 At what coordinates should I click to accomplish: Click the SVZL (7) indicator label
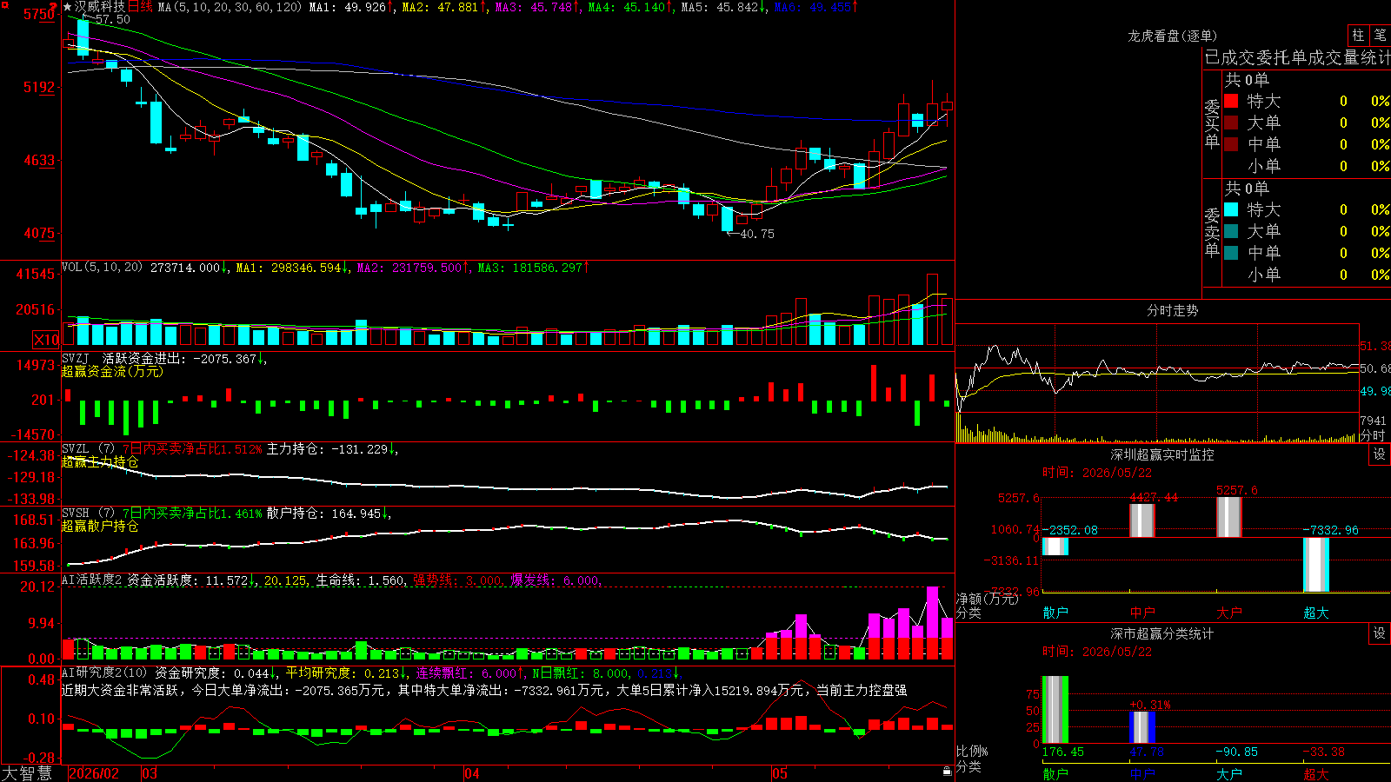[x=88, y=448]
